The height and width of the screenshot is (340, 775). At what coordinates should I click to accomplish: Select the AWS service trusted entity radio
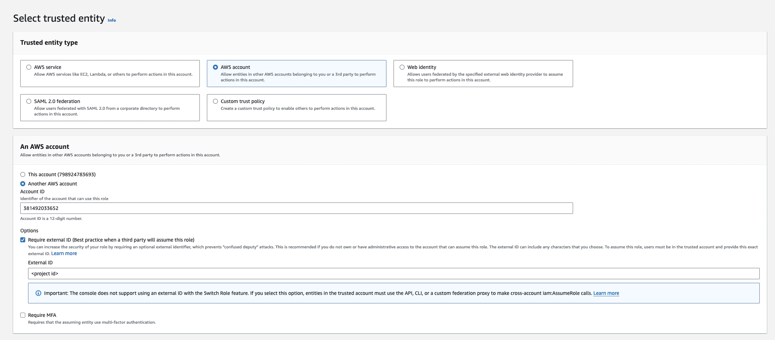29,67
